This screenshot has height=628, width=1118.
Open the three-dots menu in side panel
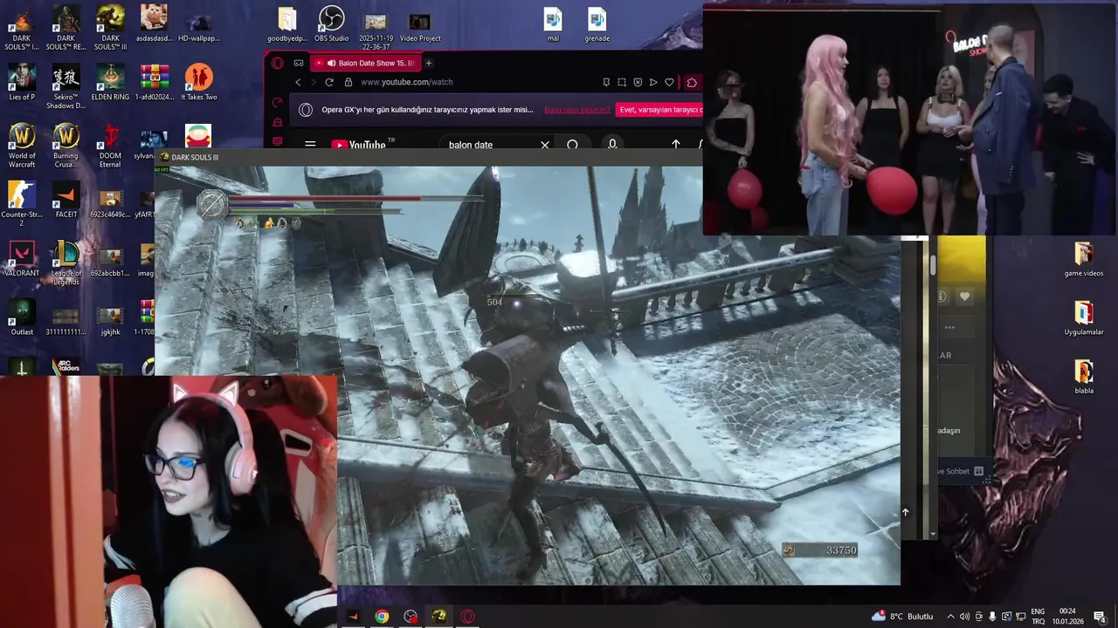(949, 328)
